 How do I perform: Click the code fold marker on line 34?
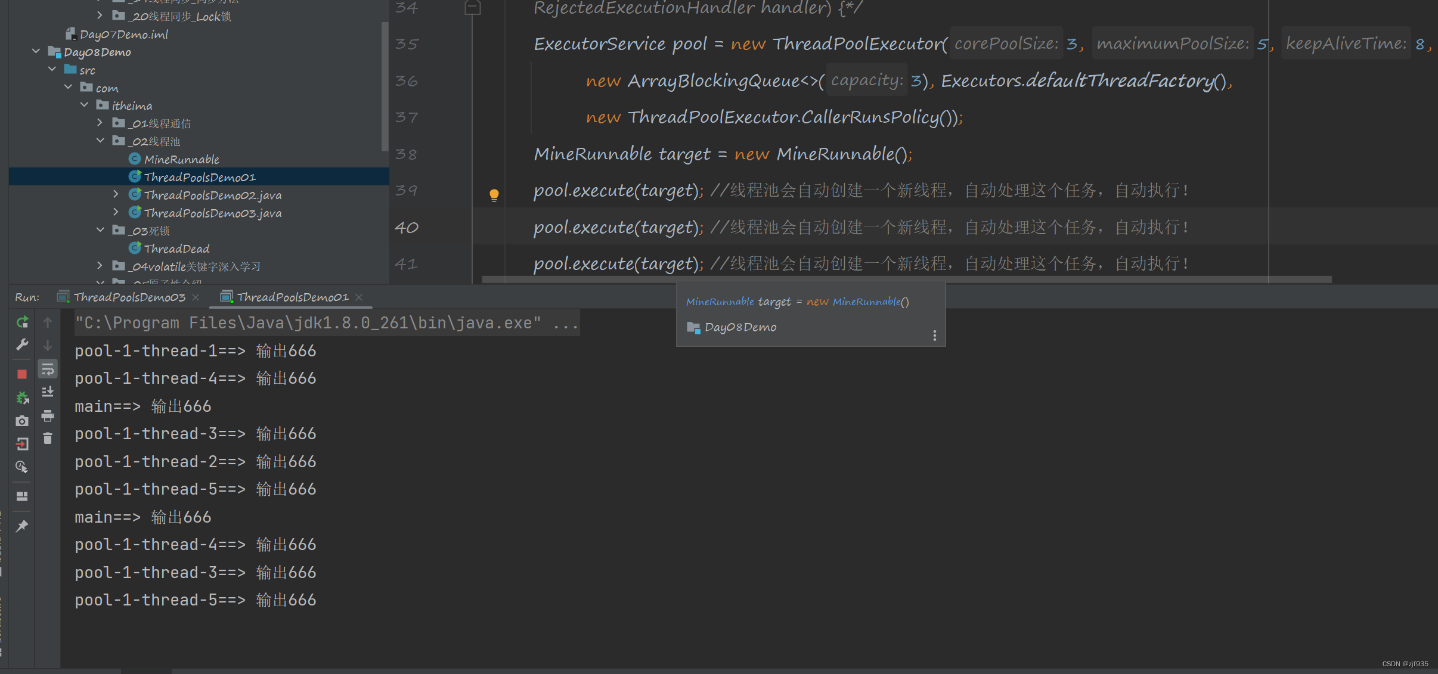click(x=473, y=7)
